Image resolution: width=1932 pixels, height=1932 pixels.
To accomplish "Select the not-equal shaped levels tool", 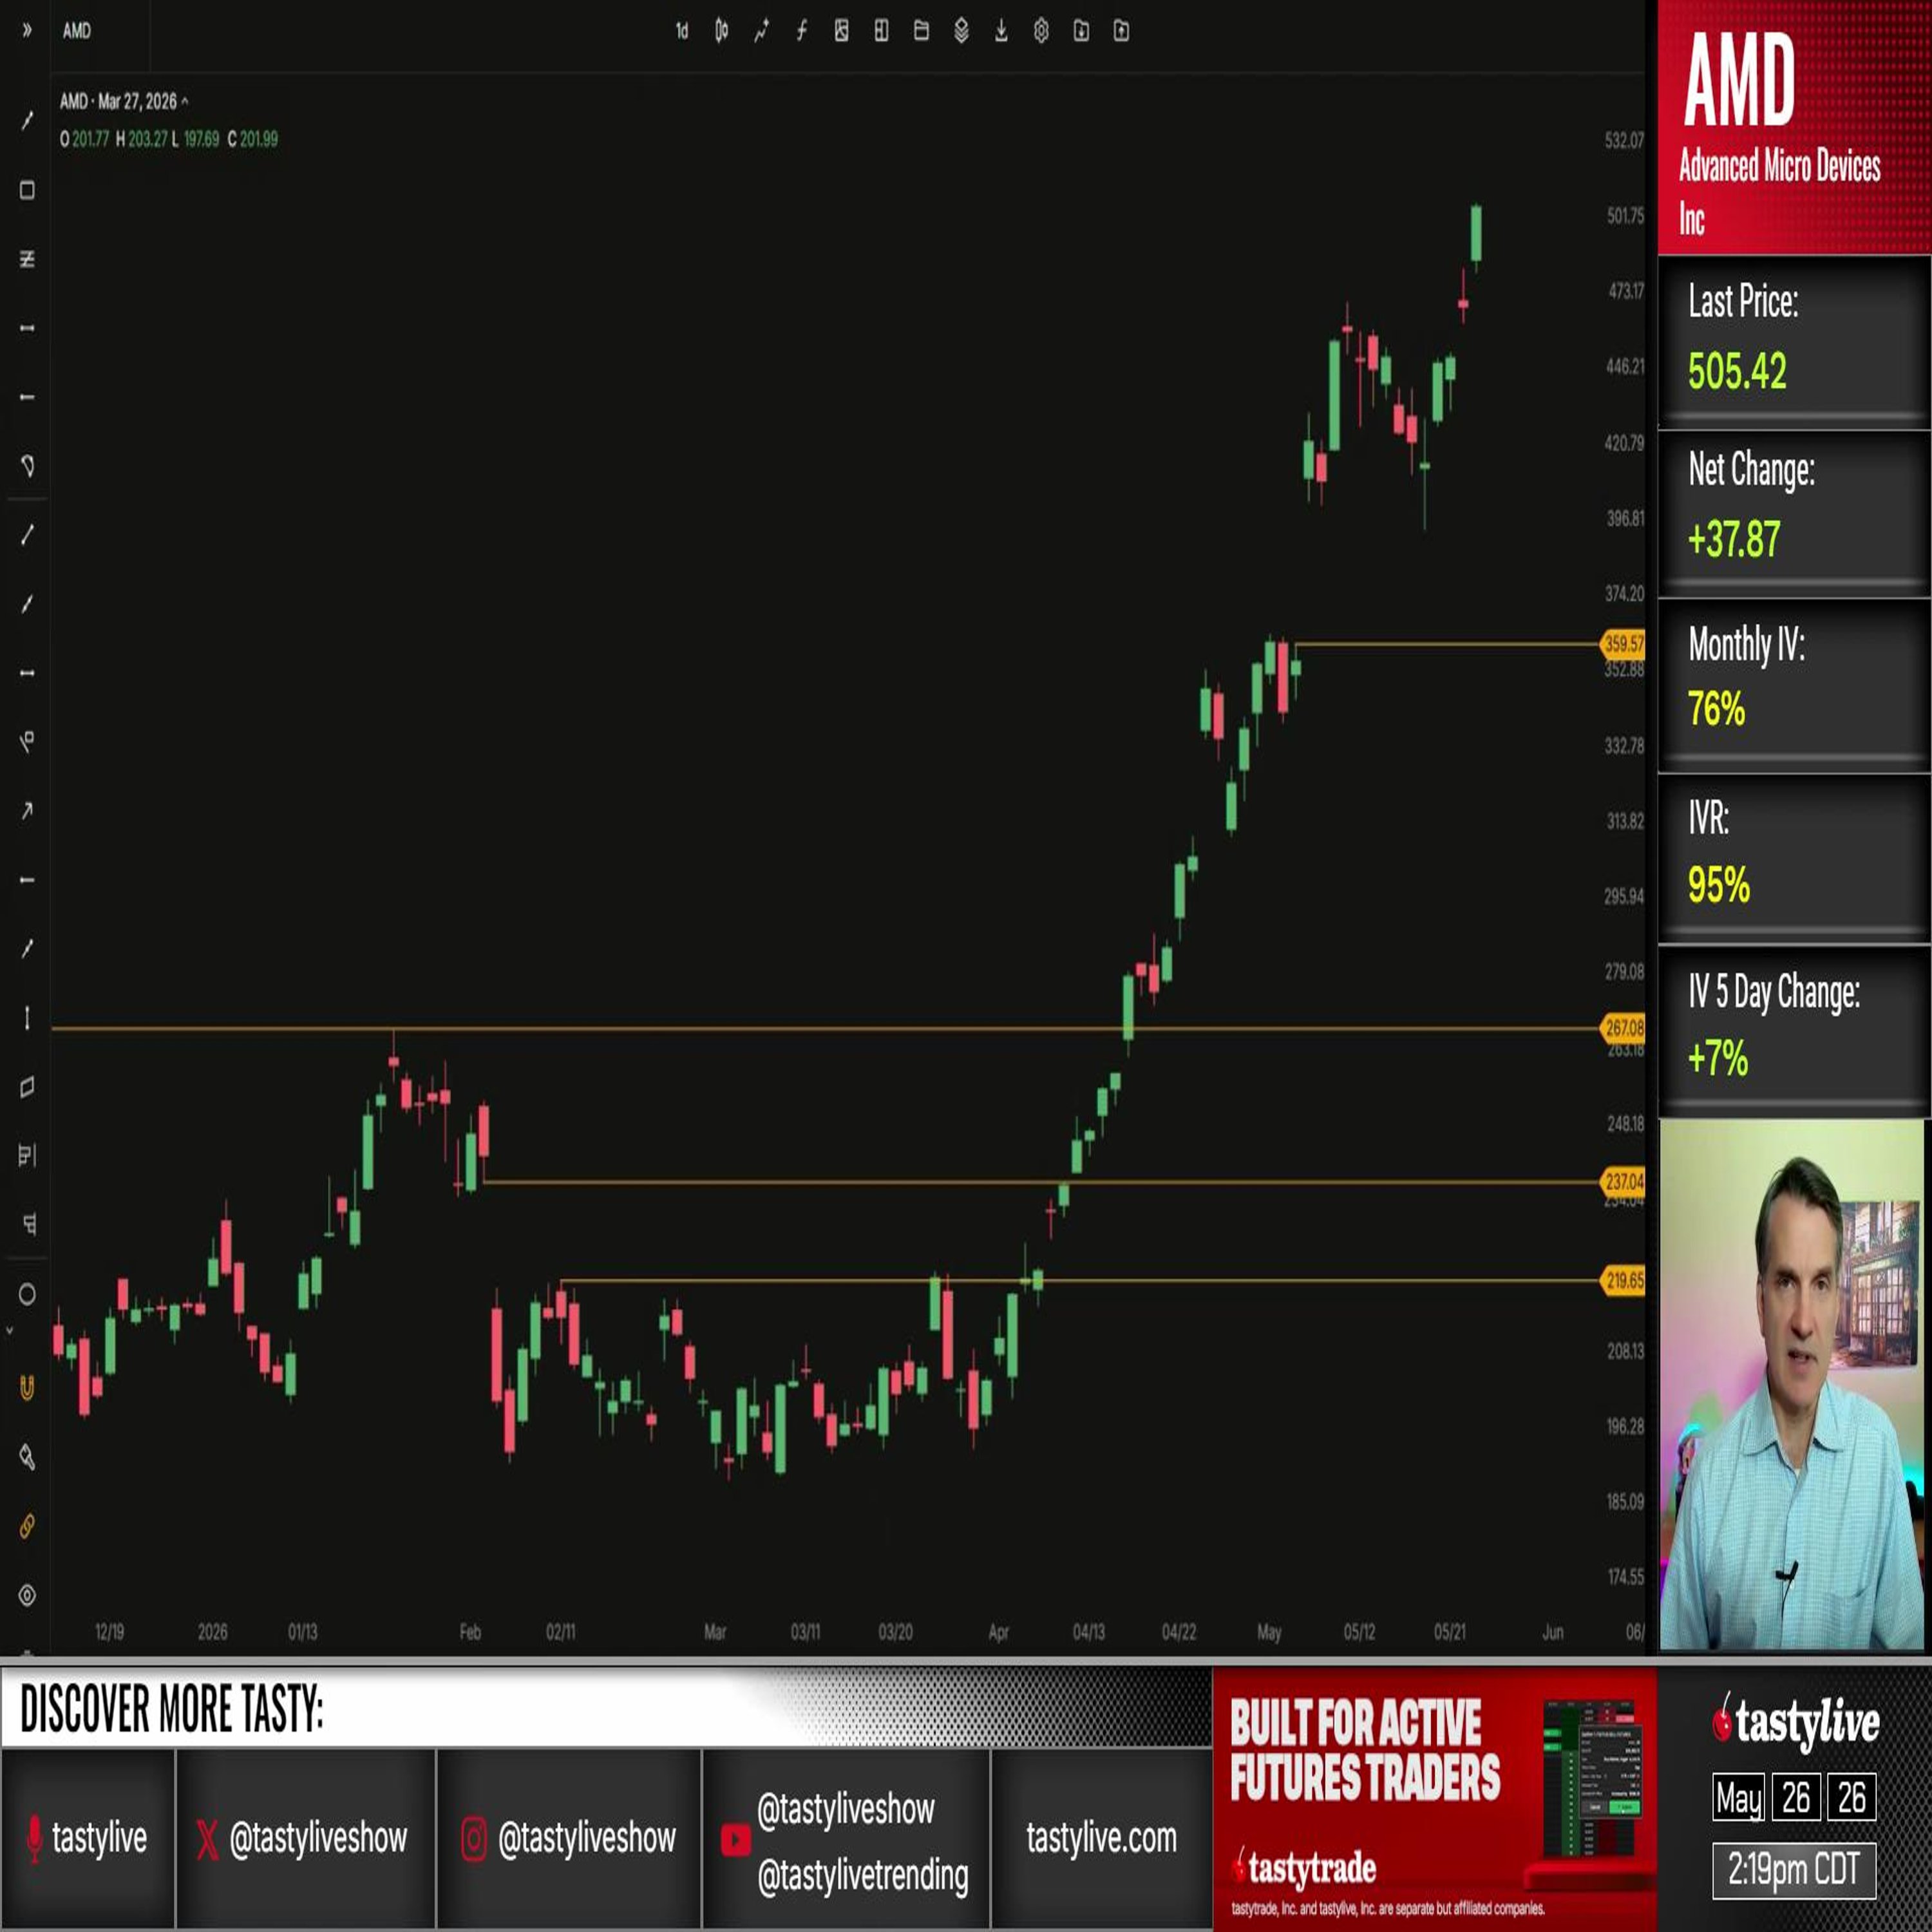I will tap(27, 259).
